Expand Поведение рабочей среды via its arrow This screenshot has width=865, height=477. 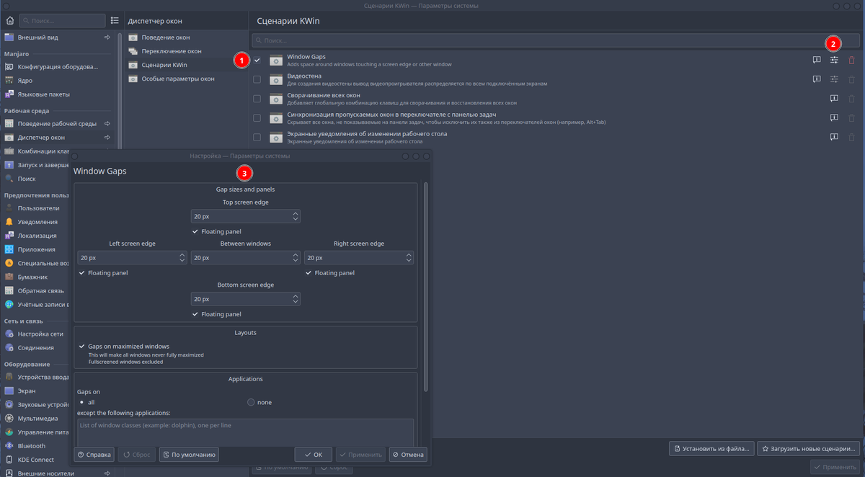coord(107,124)
